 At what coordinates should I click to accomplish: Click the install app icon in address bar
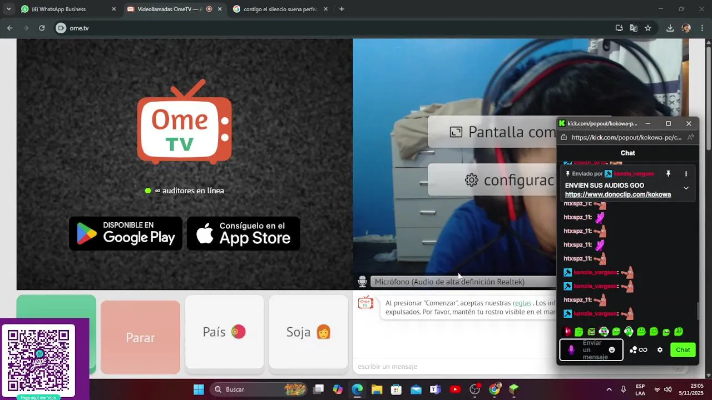pos(619,28)
